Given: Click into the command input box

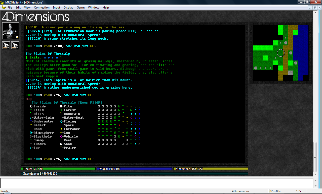Looking at the screenshot, I should pos(157,183).
